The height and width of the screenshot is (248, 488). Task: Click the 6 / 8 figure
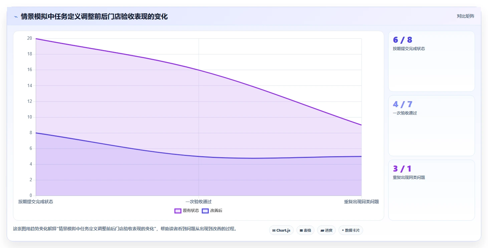click(403, 40)
